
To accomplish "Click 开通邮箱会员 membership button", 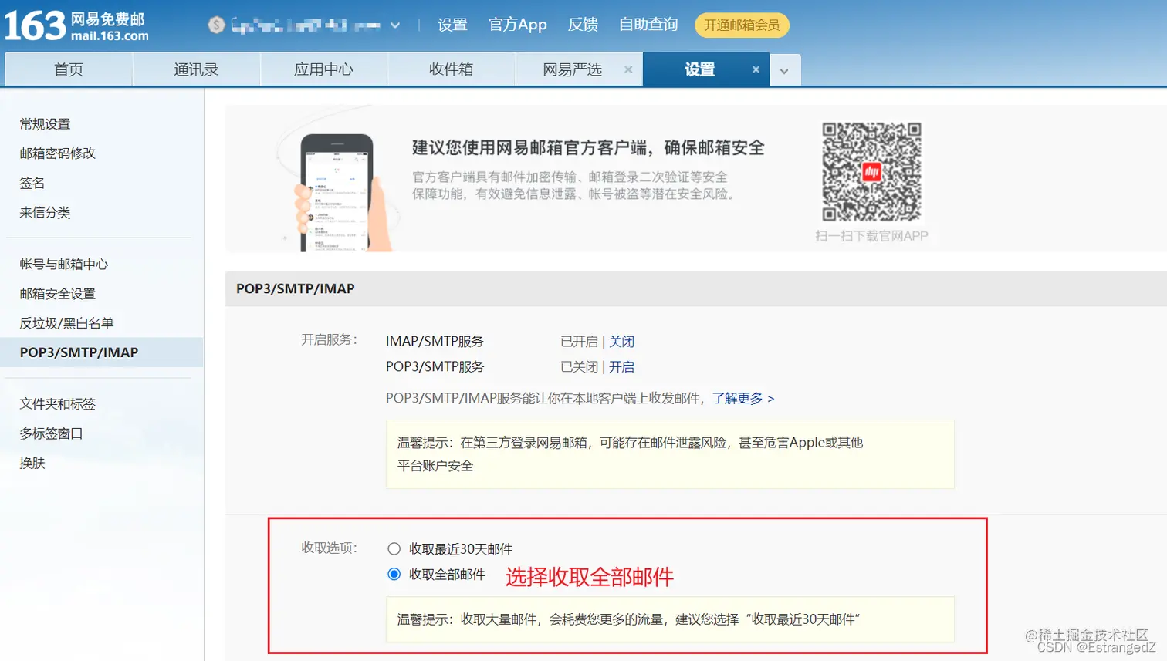I will point(741,24).
